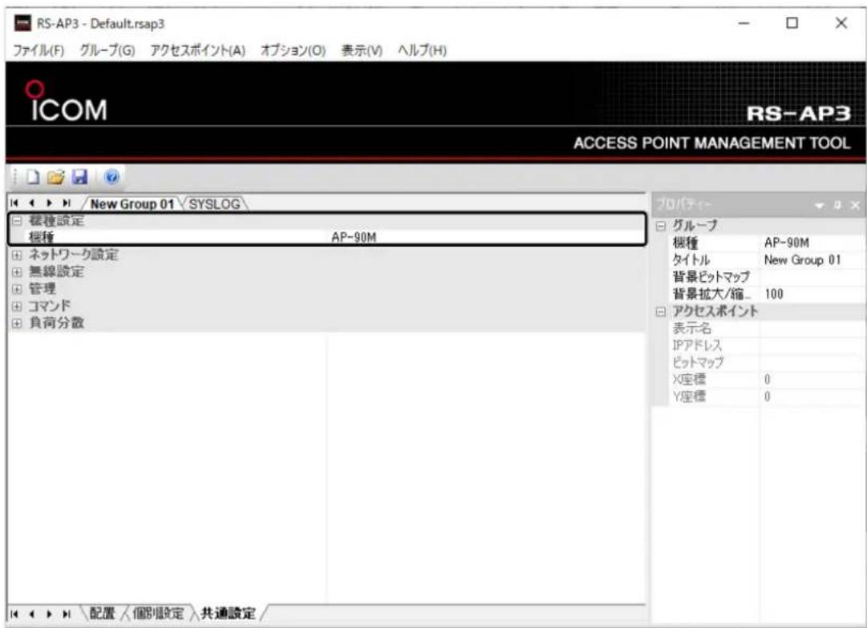
Task: Click the コマンド section label
Action: [50, 306]
